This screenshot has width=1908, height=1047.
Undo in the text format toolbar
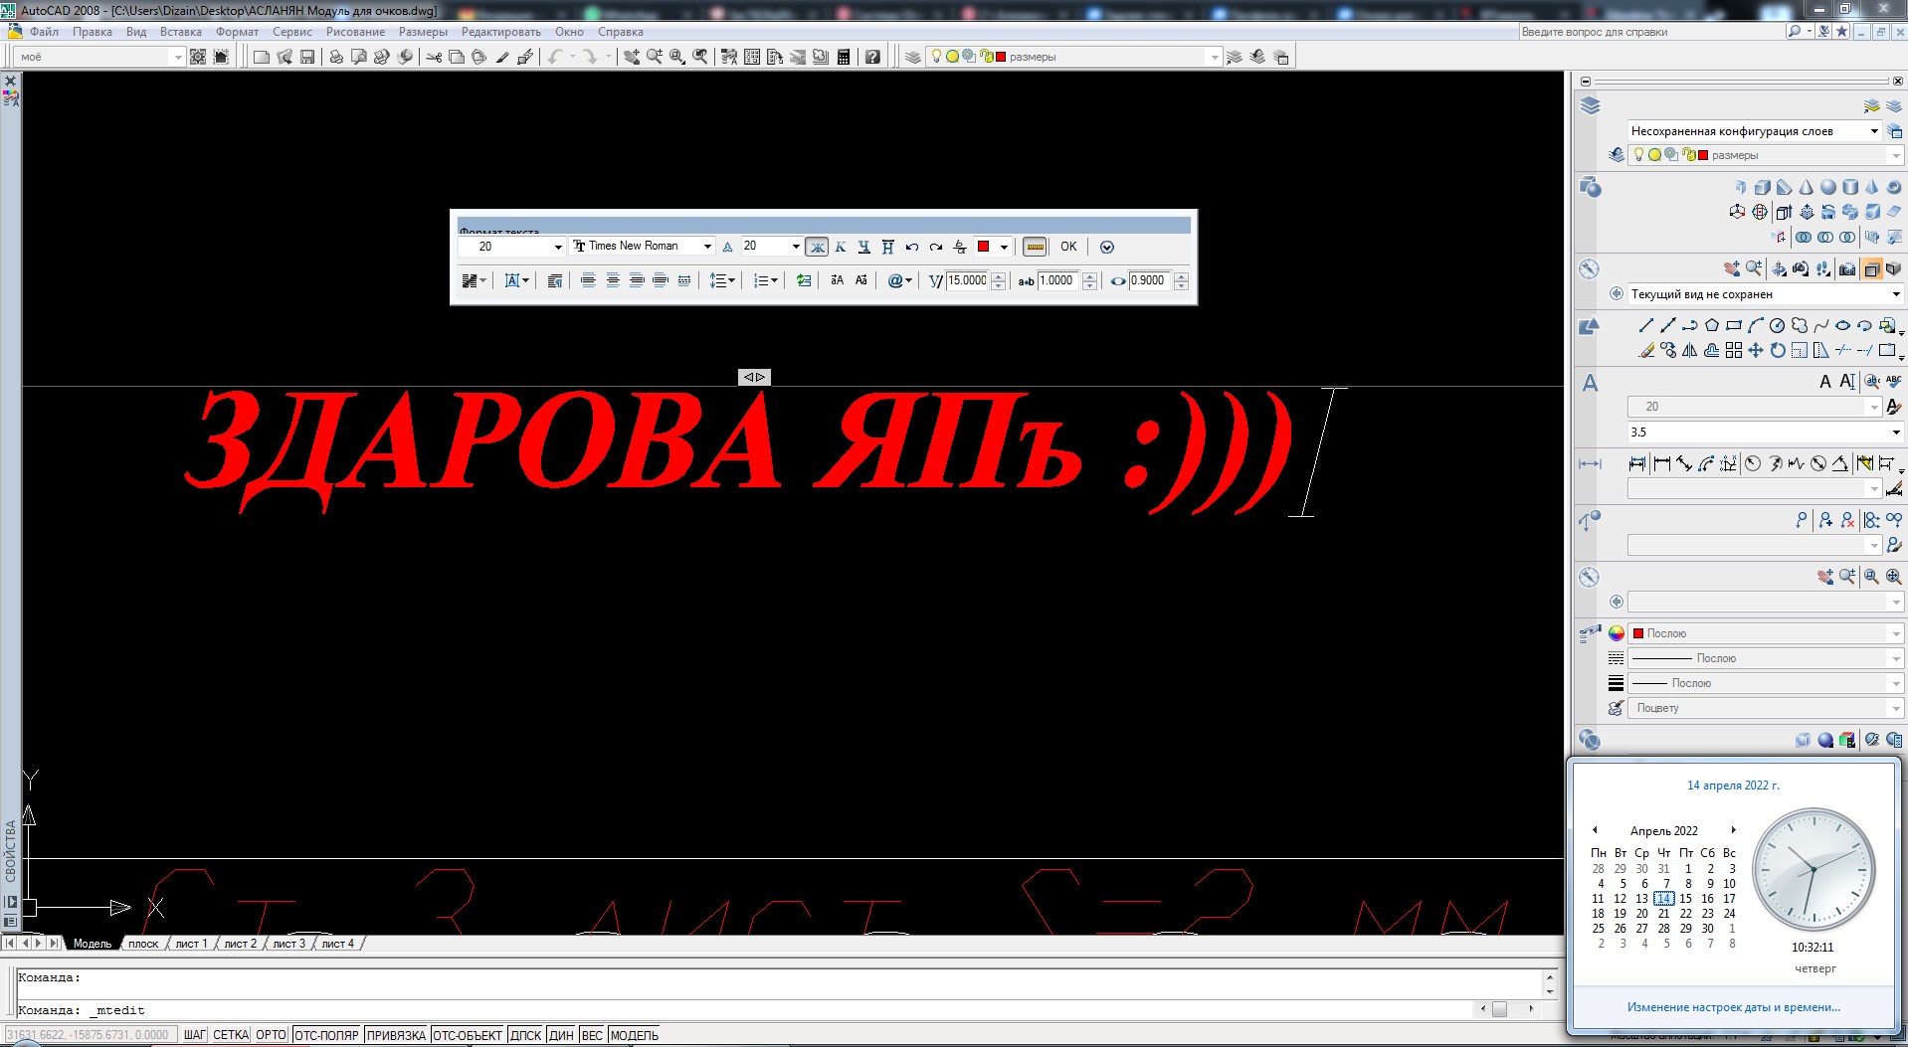coord(912,247)
